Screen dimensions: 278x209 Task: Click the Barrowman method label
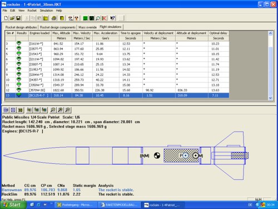point(12,190)
